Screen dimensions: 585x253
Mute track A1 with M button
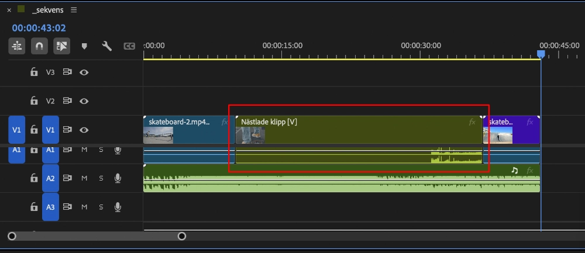coord(84,150)
